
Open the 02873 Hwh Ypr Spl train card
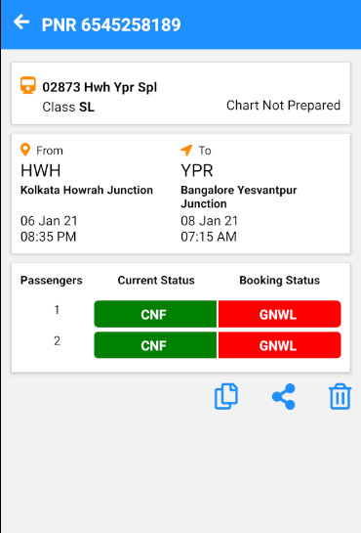coord(180,94)
